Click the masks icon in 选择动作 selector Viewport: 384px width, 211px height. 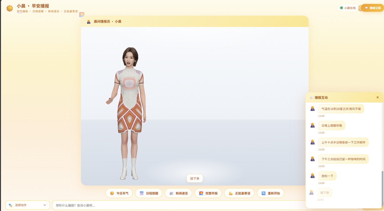pyautogui.click(x=11, y=205)
